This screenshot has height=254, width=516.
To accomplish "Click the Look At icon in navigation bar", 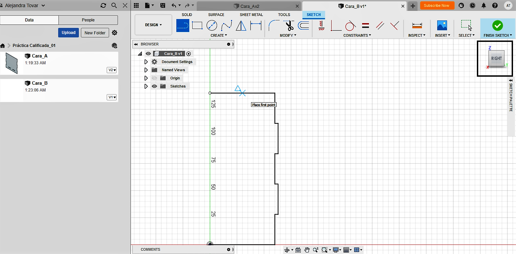I will pyautogui.click(x=298, y=250).
